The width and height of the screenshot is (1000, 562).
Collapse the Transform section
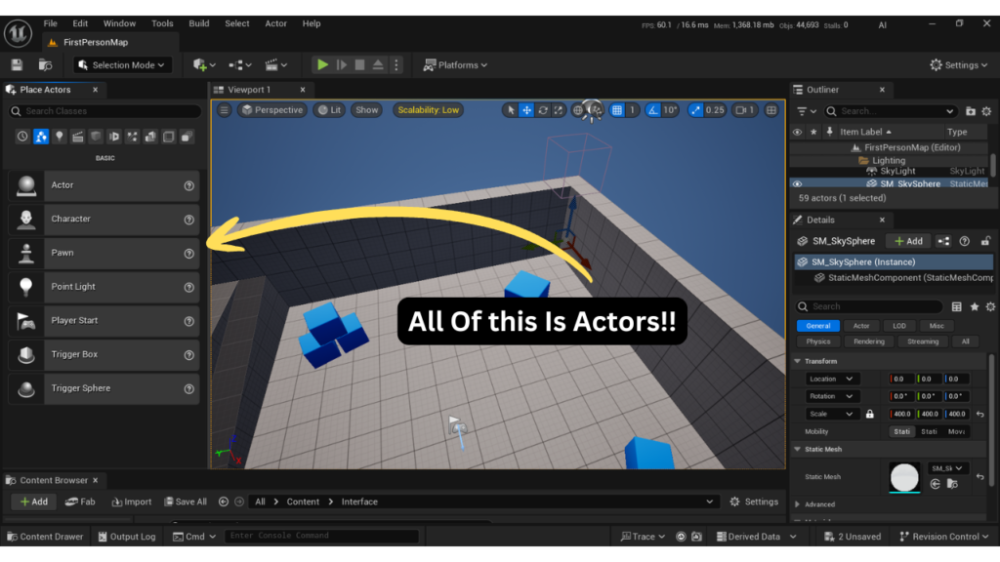click(798, 361)
